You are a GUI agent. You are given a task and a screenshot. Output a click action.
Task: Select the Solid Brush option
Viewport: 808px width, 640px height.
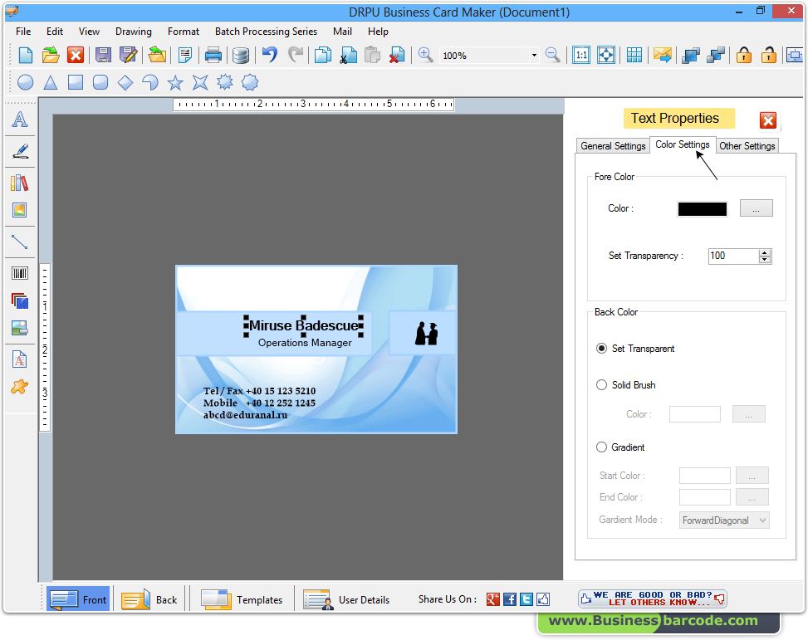[601, 384]
